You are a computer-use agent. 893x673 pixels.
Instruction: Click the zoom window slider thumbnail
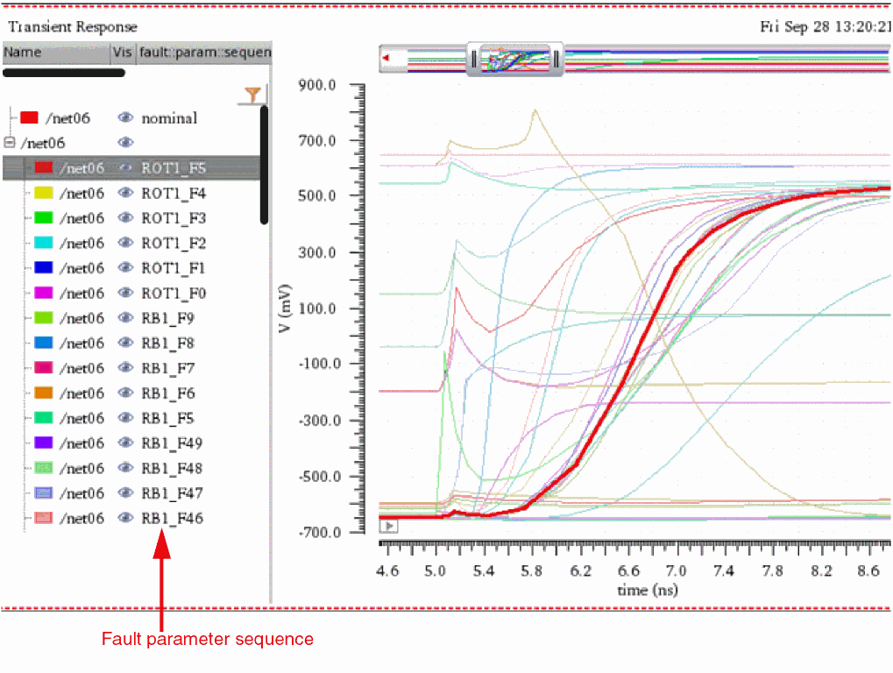pos(514,60)
